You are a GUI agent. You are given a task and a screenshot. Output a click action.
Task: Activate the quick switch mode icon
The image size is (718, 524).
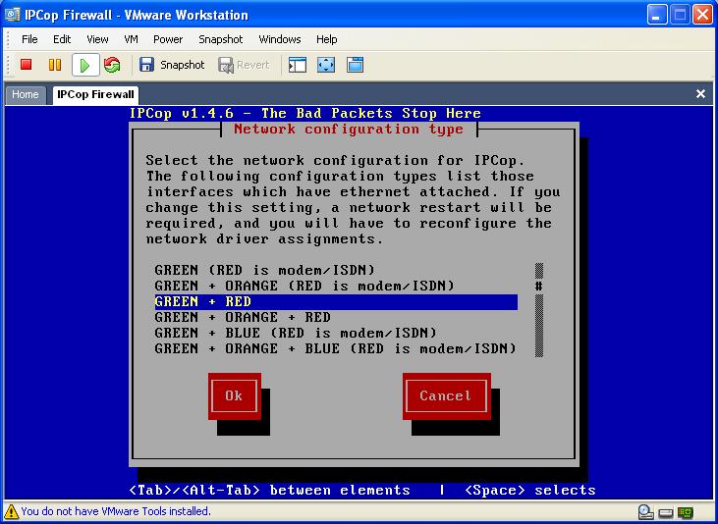click(x=355, y=65)
